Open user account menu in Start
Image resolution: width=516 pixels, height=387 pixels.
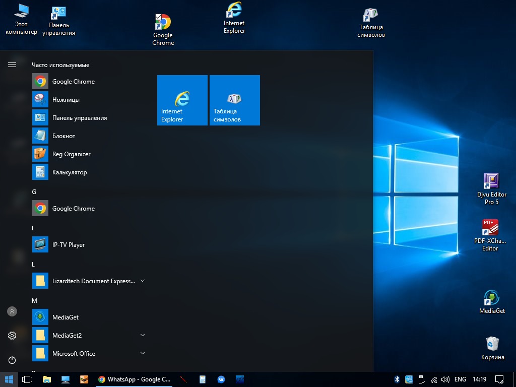click(12, 311)
